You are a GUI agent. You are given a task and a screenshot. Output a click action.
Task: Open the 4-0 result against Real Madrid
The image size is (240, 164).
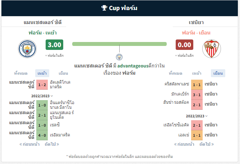pyautogui.click(x=42, y=135)
